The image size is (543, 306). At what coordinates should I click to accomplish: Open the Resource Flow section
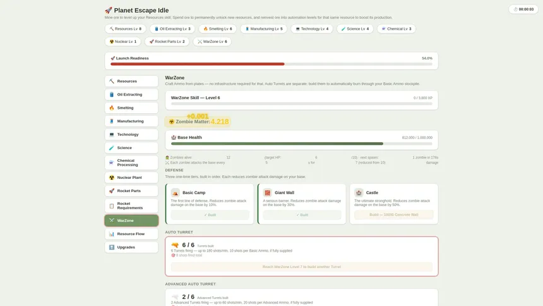point(131,234)
